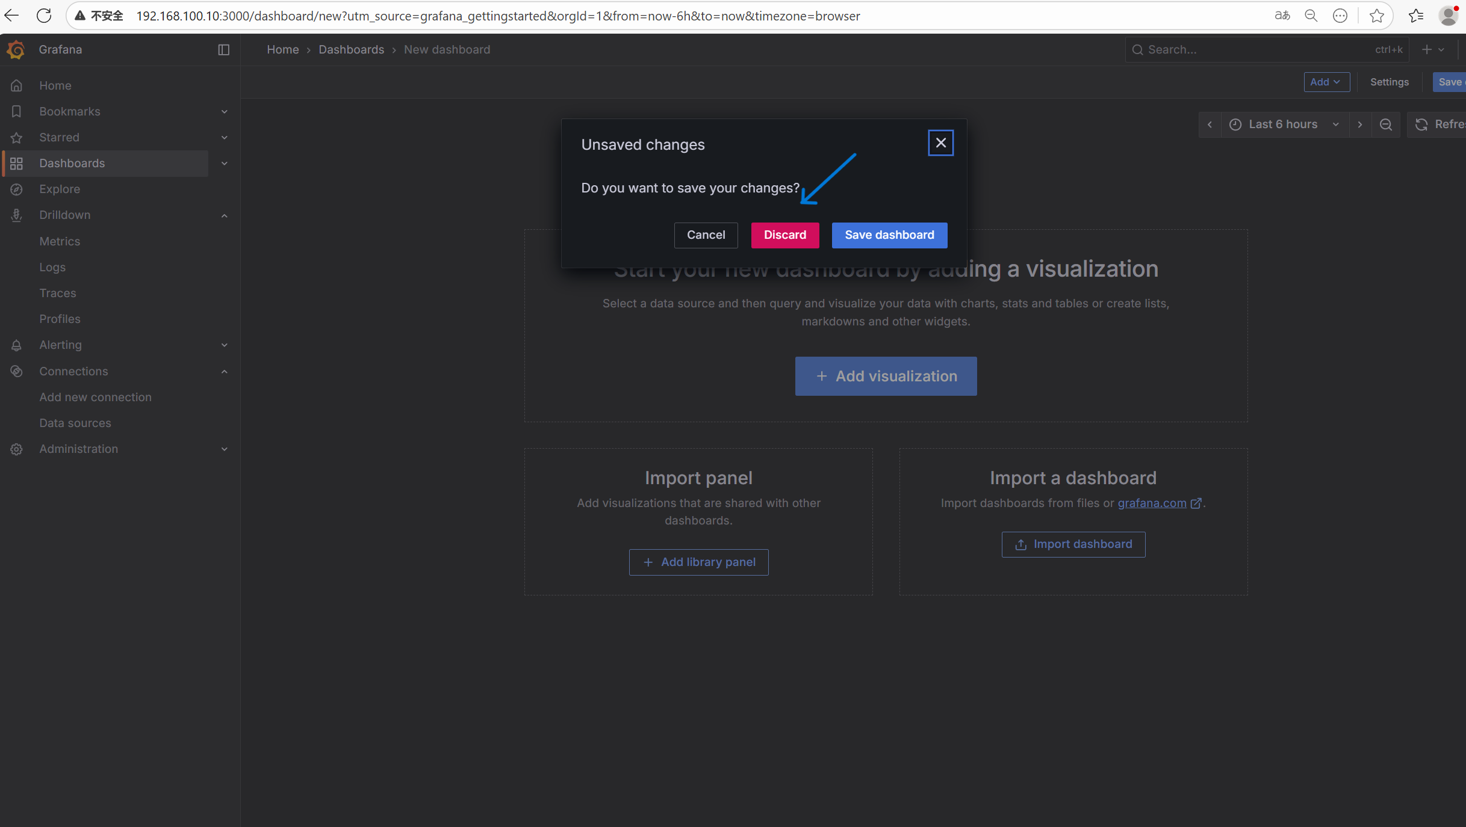The height and width of the screenshot is (827, 1466).
Task: Collapse the Drilldown section chevron
Action: pos(224,215)
